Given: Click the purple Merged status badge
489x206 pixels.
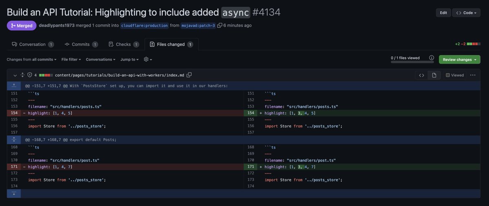Looking at the screenshot, I should pos(22,25).
